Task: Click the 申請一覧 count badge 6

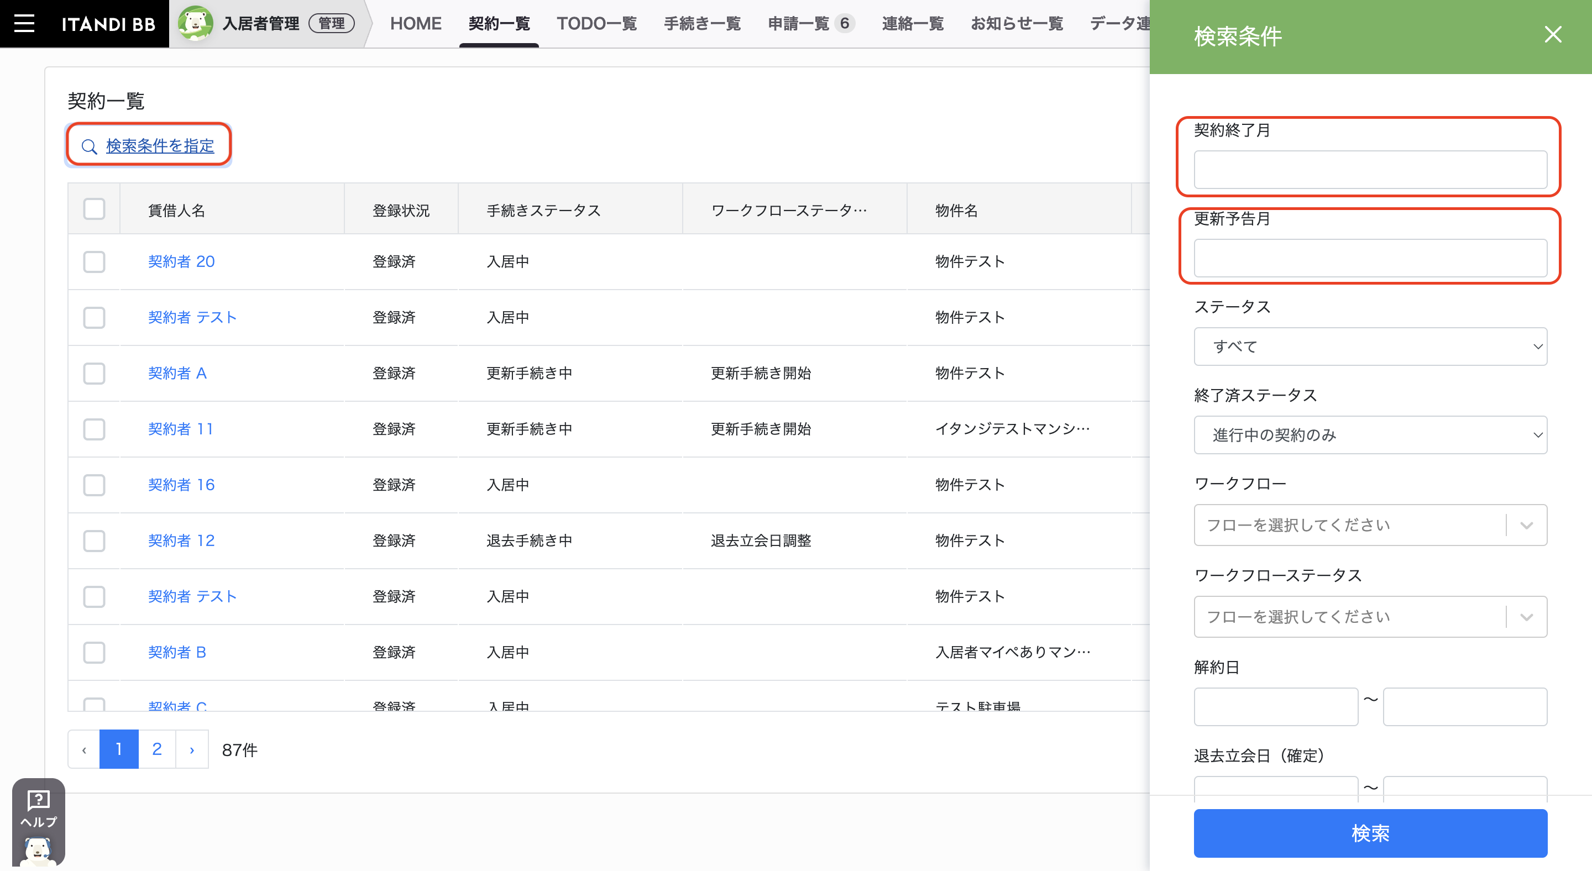Action: 844,23
